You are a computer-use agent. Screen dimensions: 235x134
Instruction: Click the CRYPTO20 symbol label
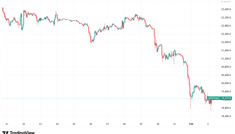pos(213,98)
